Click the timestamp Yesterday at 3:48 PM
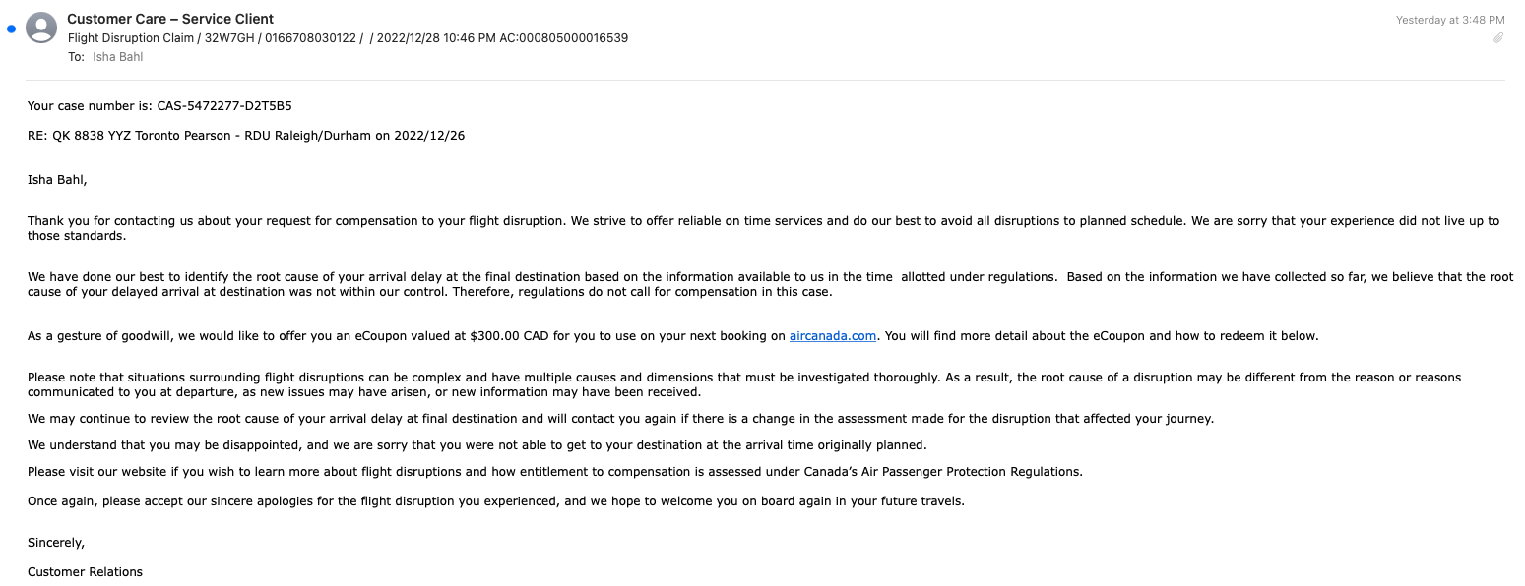This screenshot has width=1525, height=586. pyautogui.click(x=1450, y=19)
